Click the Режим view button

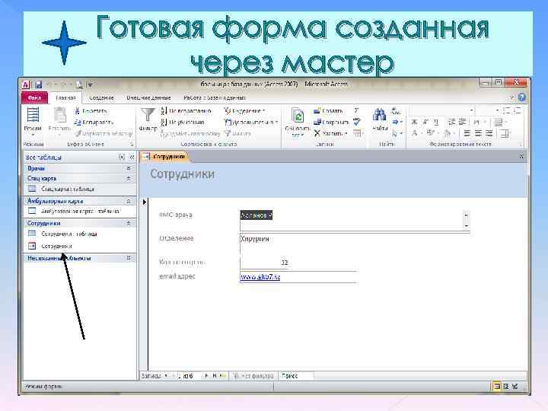33,121
